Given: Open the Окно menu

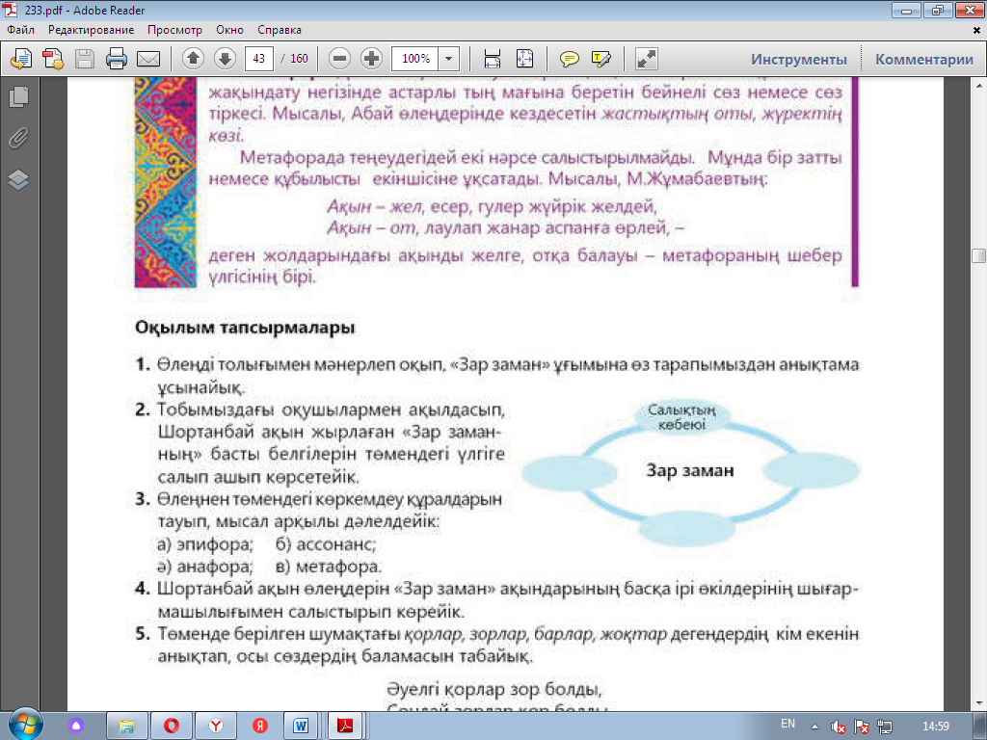Looking at the screenshot, I should [229, 30].
